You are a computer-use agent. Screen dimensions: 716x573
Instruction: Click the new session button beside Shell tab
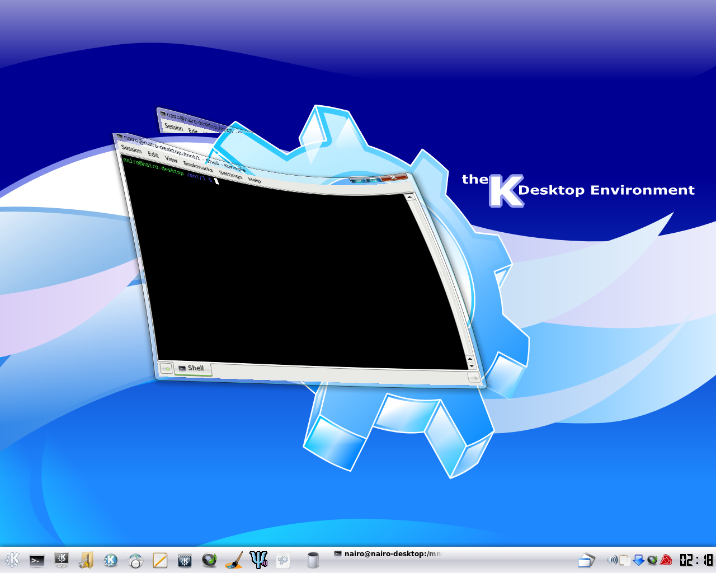[x=166, y=369]
